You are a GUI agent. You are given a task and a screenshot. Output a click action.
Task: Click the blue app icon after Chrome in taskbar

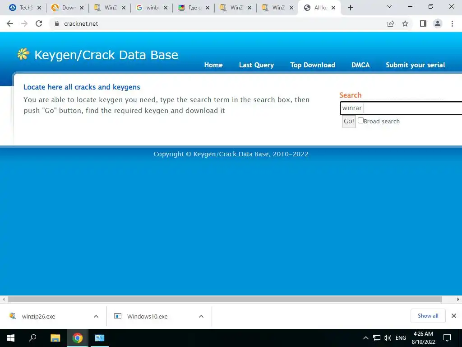(100, 338)
